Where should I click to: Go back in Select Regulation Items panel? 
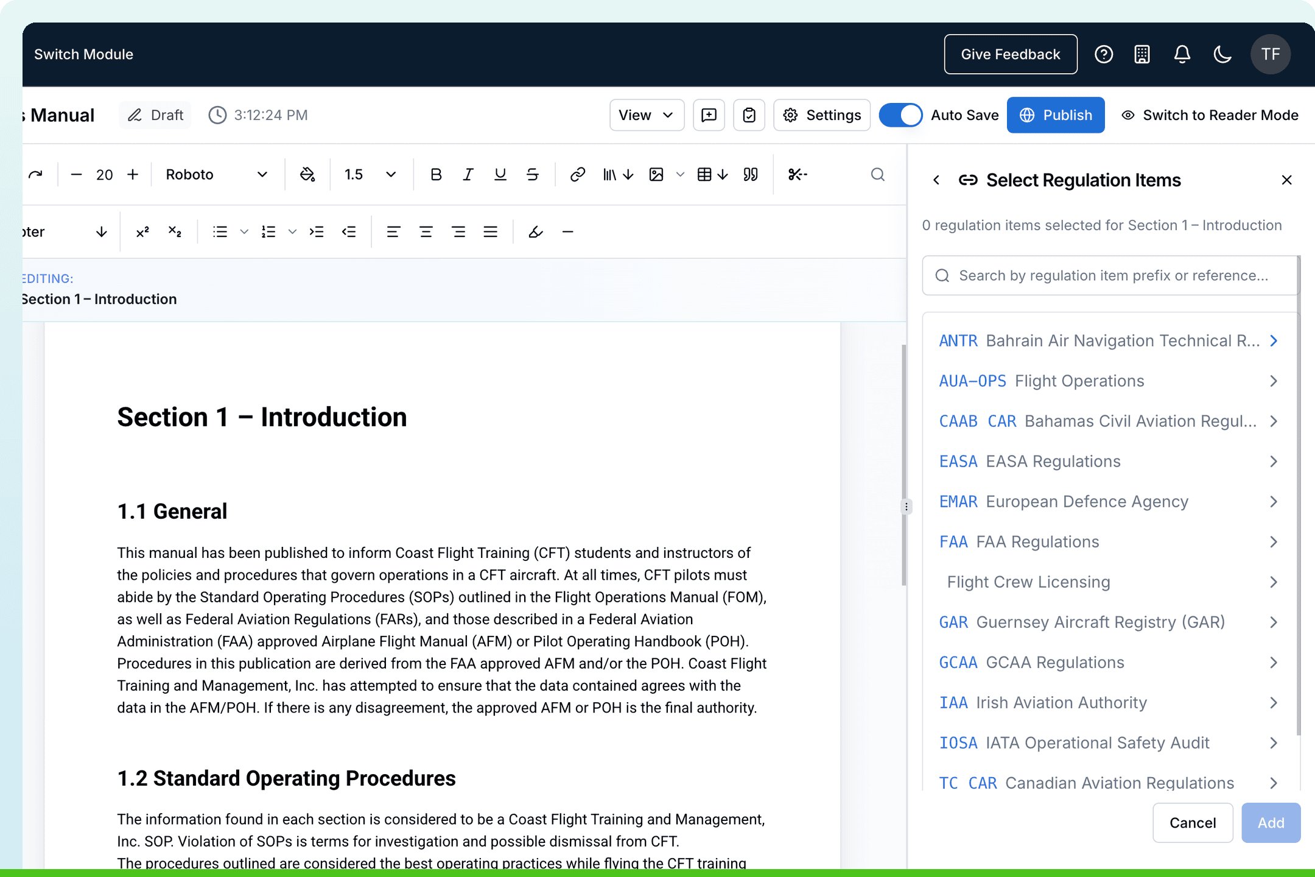pos(936,180)
